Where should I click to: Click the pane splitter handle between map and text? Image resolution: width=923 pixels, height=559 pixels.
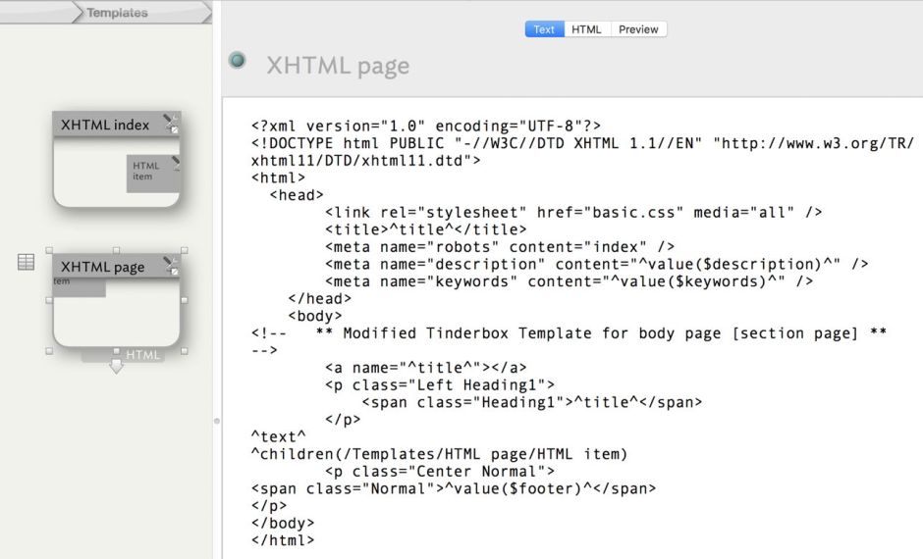click(217, 420)
